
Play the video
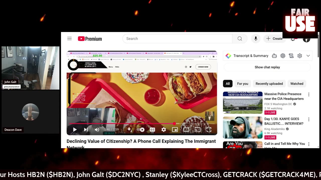click(x=75, y=129)
